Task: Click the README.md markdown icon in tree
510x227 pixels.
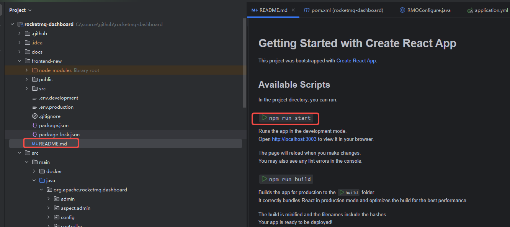Action: click(34, 144)
